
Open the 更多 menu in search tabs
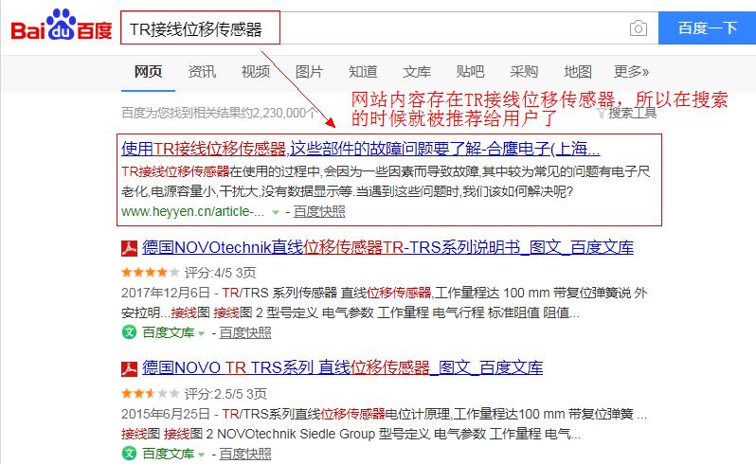point(631,72)
